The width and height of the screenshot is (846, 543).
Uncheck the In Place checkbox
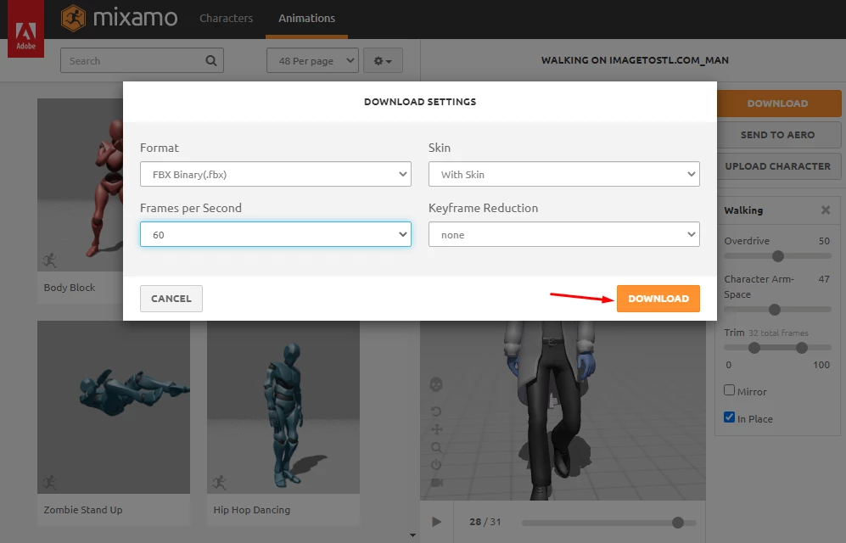tap(730, 417)
